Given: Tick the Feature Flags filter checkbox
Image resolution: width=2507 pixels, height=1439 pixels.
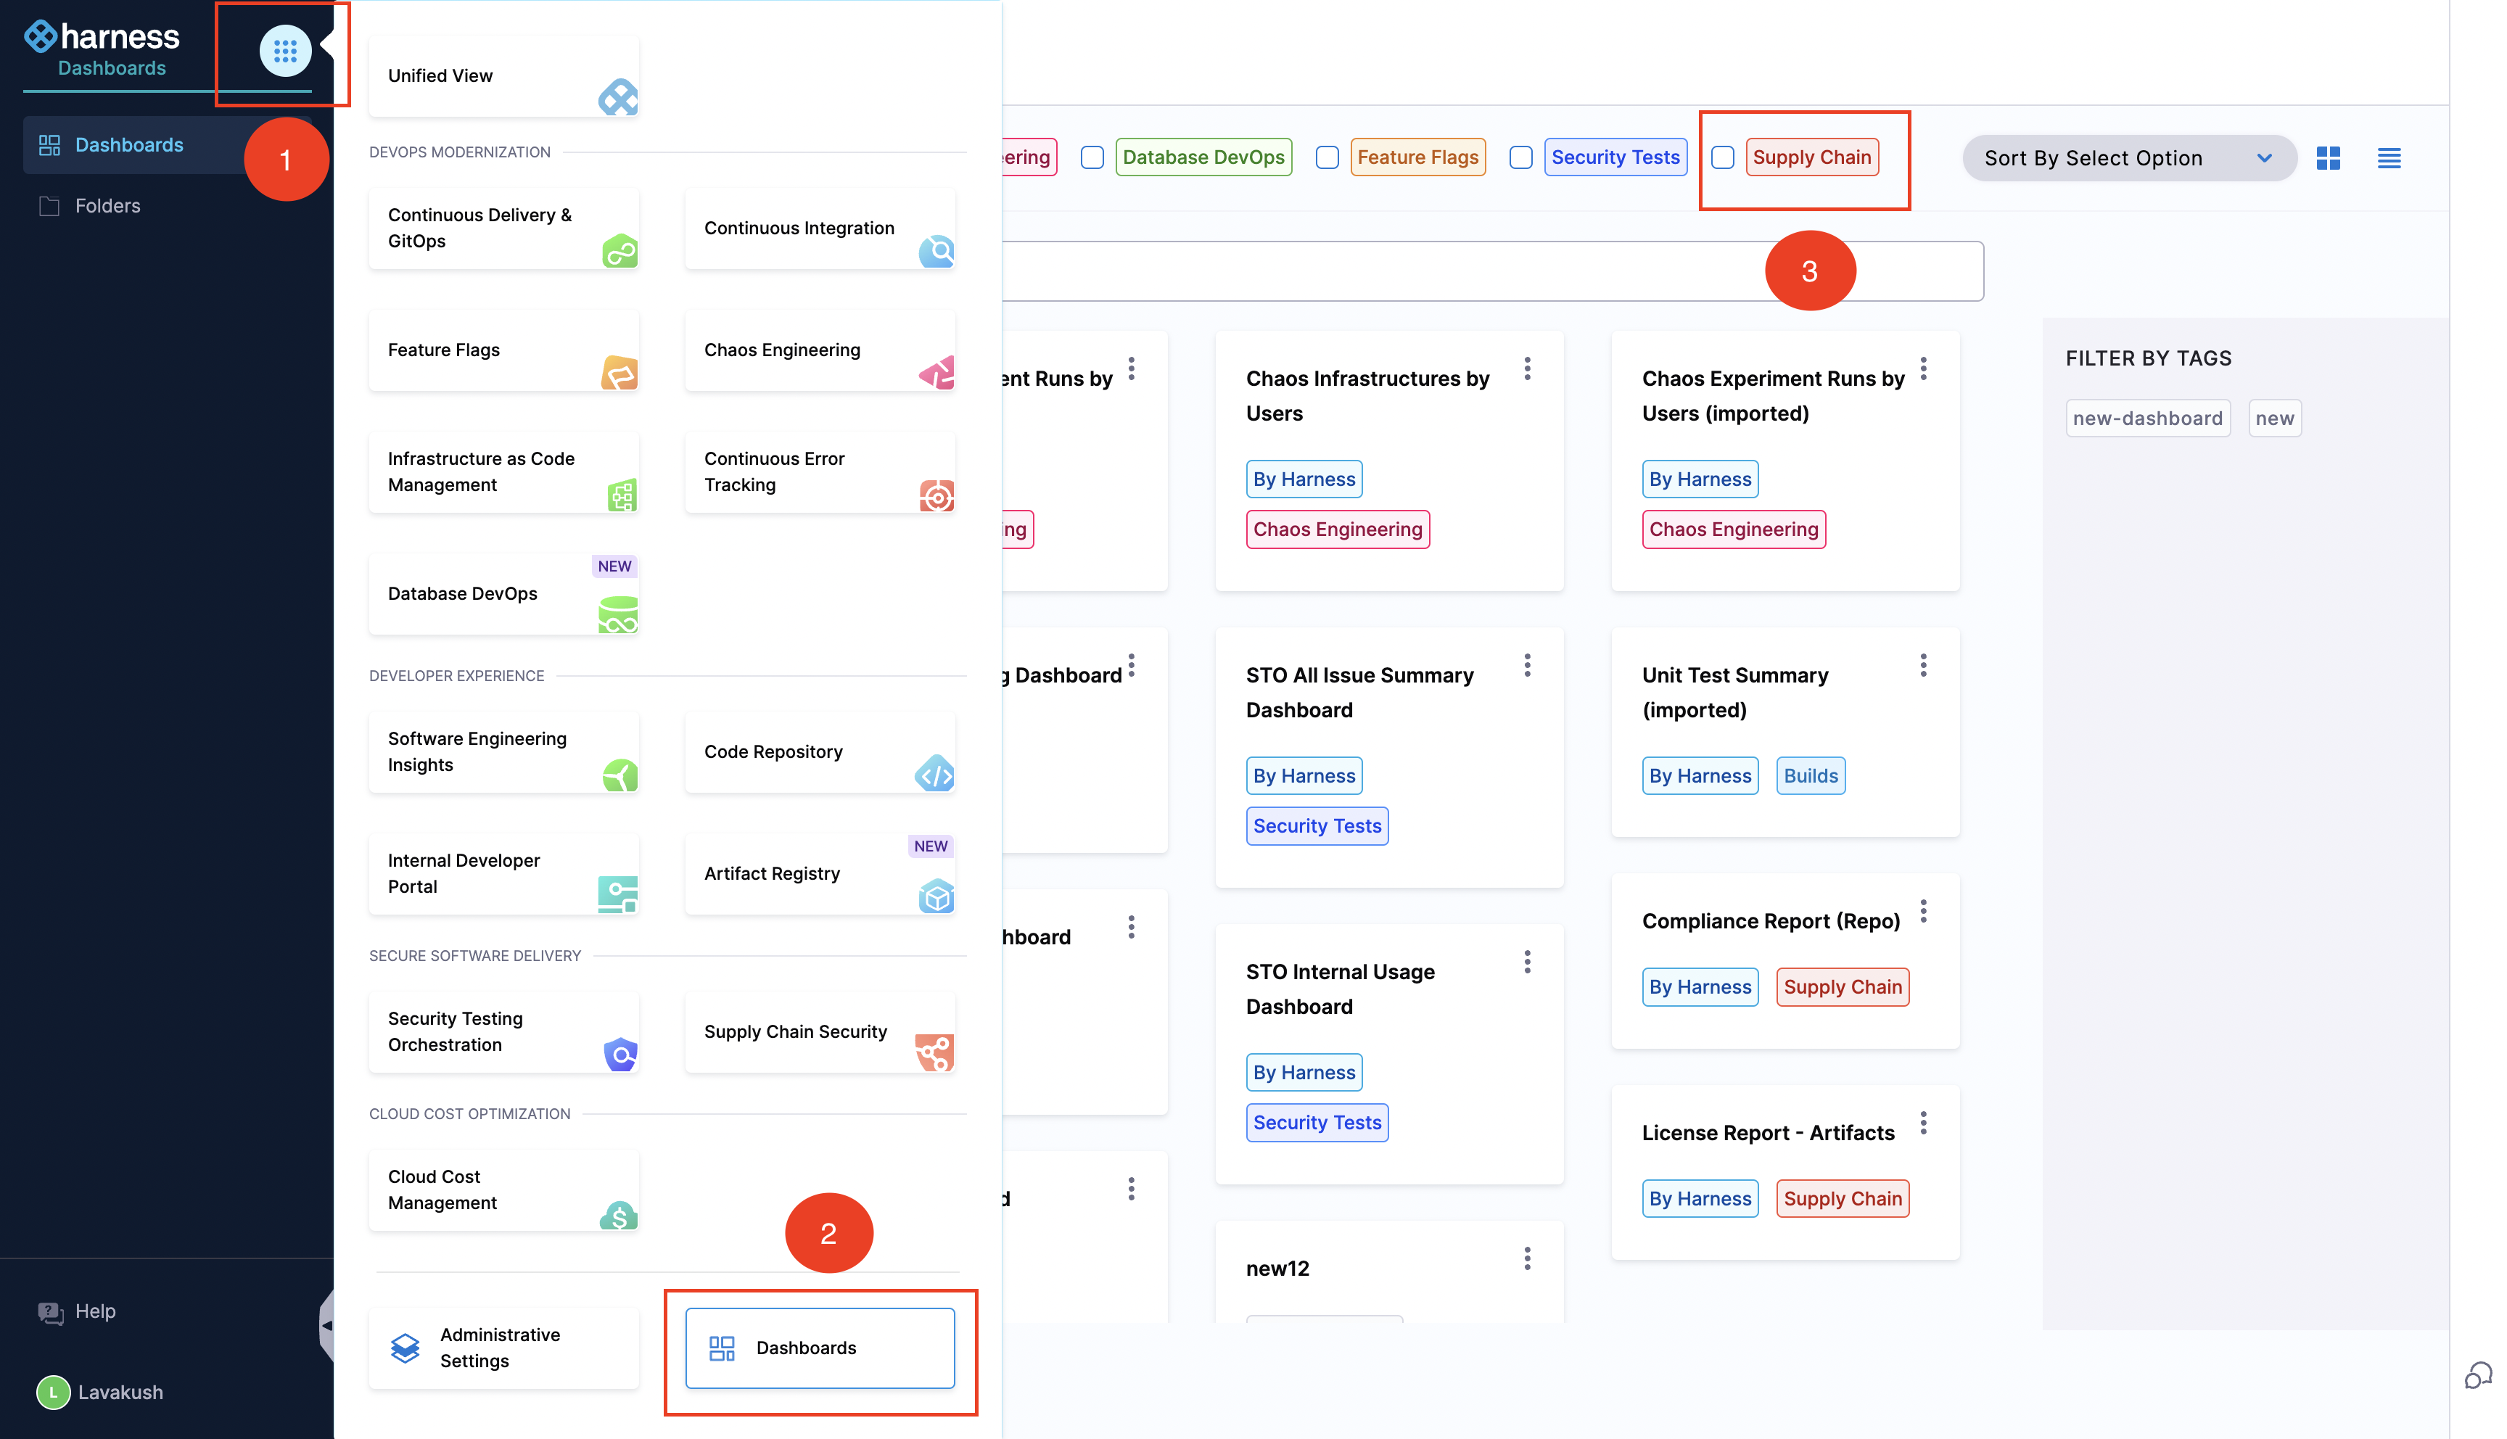Looking at the screenshot, I should click(1327, 157).
